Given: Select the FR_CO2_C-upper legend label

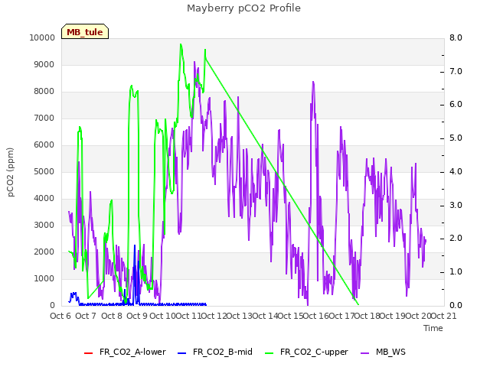Looking at the screenshot, I should (x=314, y=352).
